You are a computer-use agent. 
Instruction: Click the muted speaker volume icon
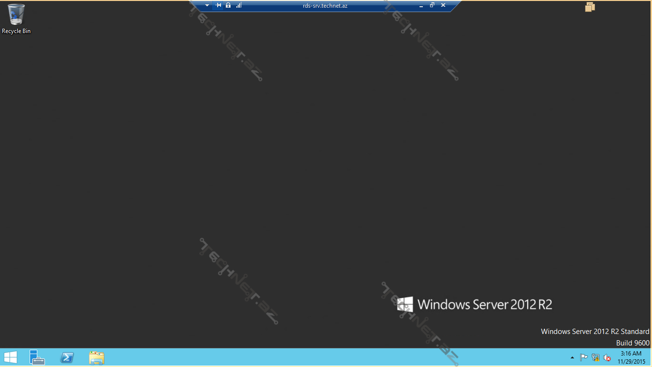[x=607, y=357]
